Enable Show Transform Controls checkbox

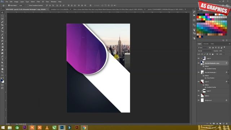coord(28,5)
